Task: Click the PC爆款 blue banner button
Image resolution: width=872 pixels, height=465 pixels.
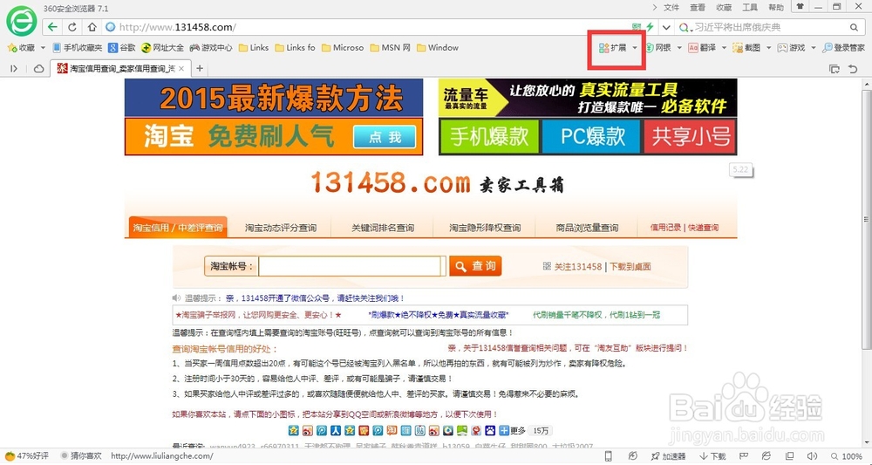Action: click(x=591, y=137)
